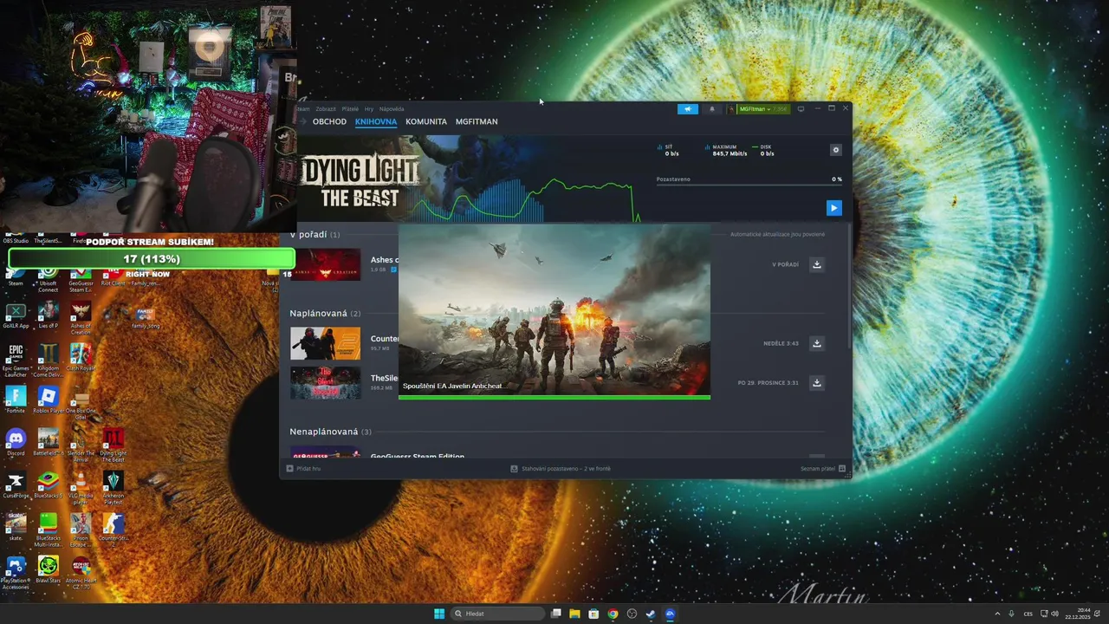
Task: Open the Arkheron Playtest shortcut
Action: pyautogui.click(x=113, y=486)
